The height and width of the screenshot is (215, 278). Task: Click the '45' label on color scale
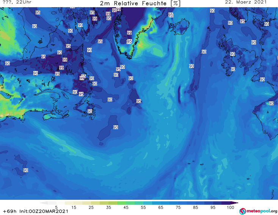(x=126, y=207)
